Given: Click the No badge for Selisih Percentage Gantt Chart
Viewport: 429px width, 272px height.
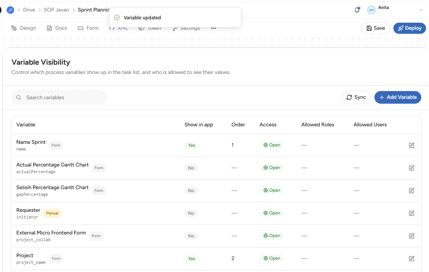Looking at the screenshot, I should tap(191, 191).
